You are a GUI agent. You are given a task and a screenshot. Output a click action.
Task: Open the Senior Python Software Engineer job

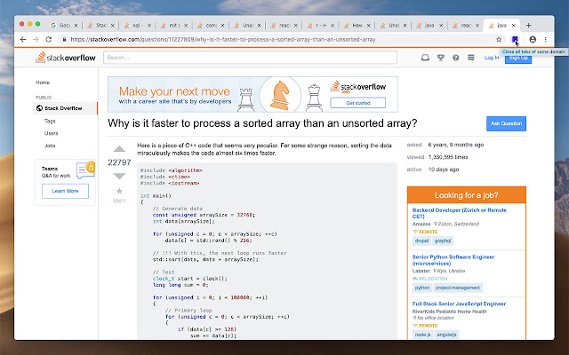453,260
